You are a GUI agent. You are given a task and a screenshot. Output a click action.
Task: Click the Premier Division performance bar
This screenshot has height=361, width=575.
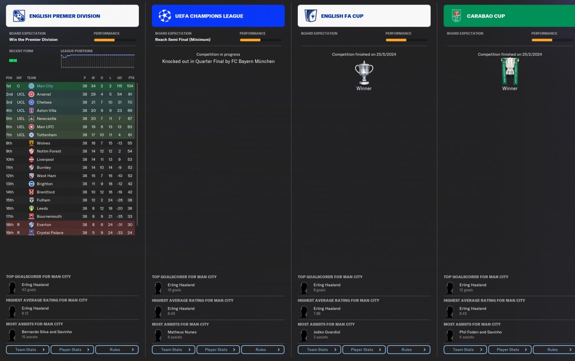pos(115,40)
